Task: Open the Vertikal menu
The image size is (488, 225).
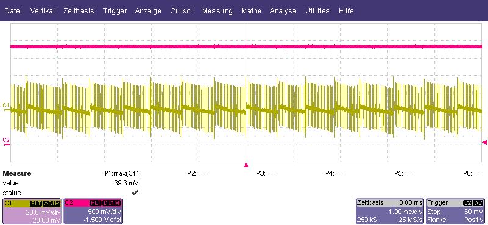Action: point(42,11)
